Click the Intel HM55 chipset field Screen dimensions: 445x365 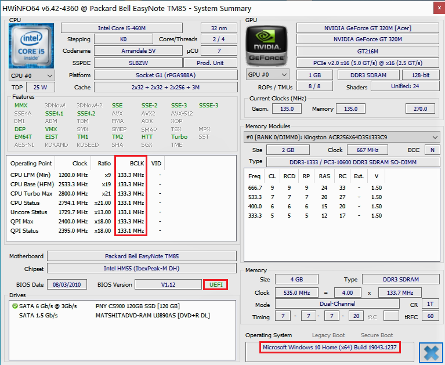pos(142,268)
